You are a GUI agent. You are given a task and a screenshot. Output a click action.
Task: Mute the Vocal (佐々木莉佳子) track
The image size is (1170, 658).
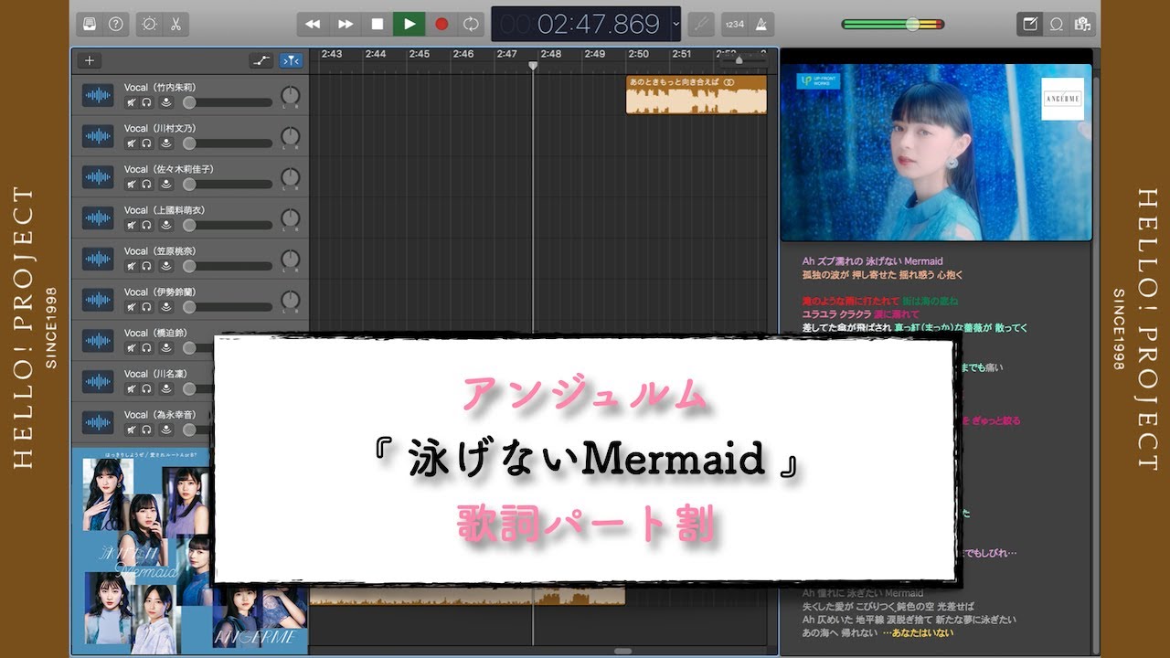pos(132,184)
